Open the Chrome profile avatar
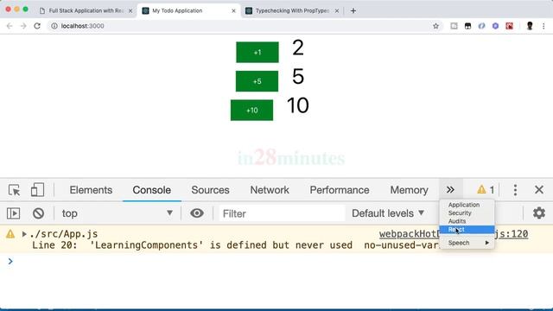The height and width of the screenshot is (311, 553). click(x=530, y=26)
